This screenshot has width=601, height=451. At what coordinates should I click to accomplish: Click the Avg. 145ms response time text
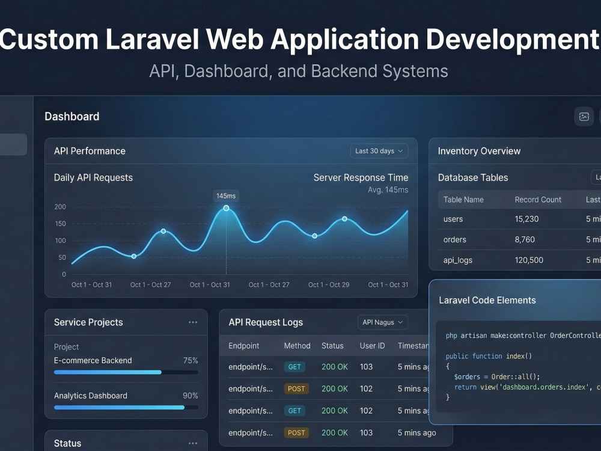pyautogui.click(x=388, y=190)
